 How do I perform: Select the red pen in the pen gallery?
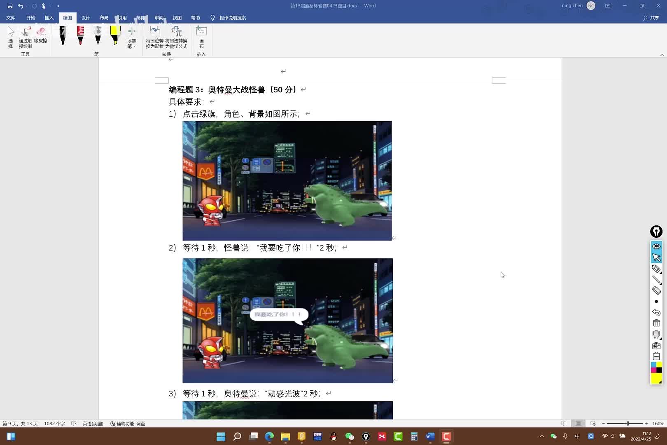[80, 35]
